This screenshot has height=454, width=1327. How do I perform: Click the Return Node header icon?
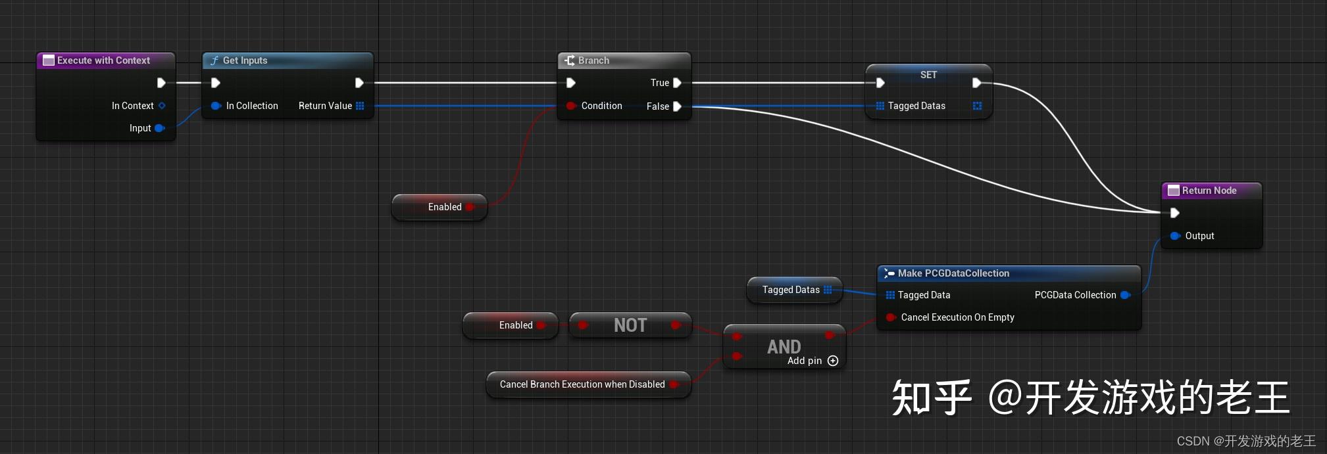(x=1173, y=191)
